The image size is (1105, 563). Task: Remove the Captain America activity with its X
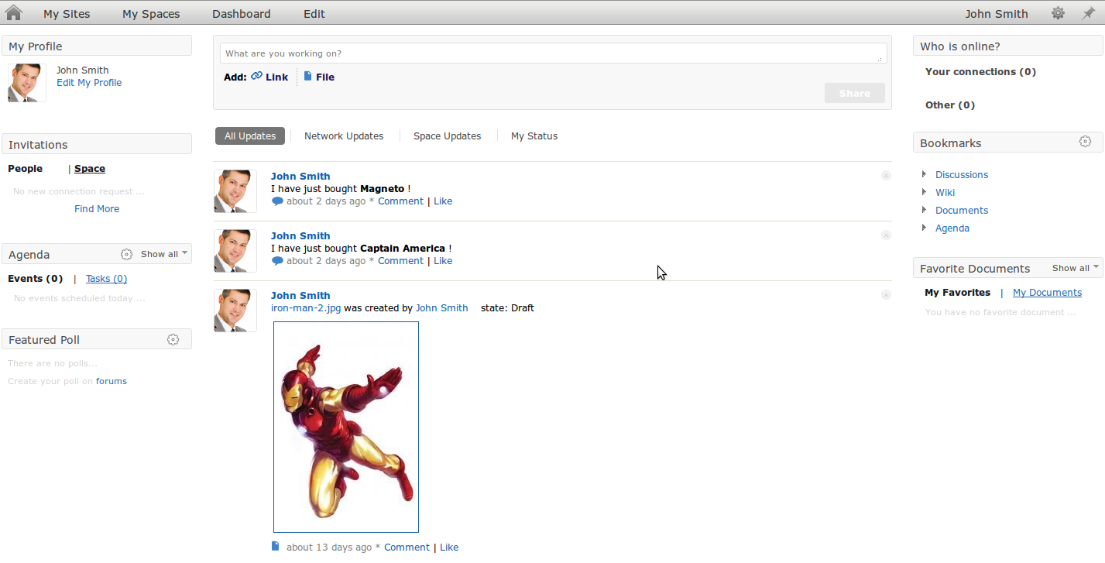(886, 235)
